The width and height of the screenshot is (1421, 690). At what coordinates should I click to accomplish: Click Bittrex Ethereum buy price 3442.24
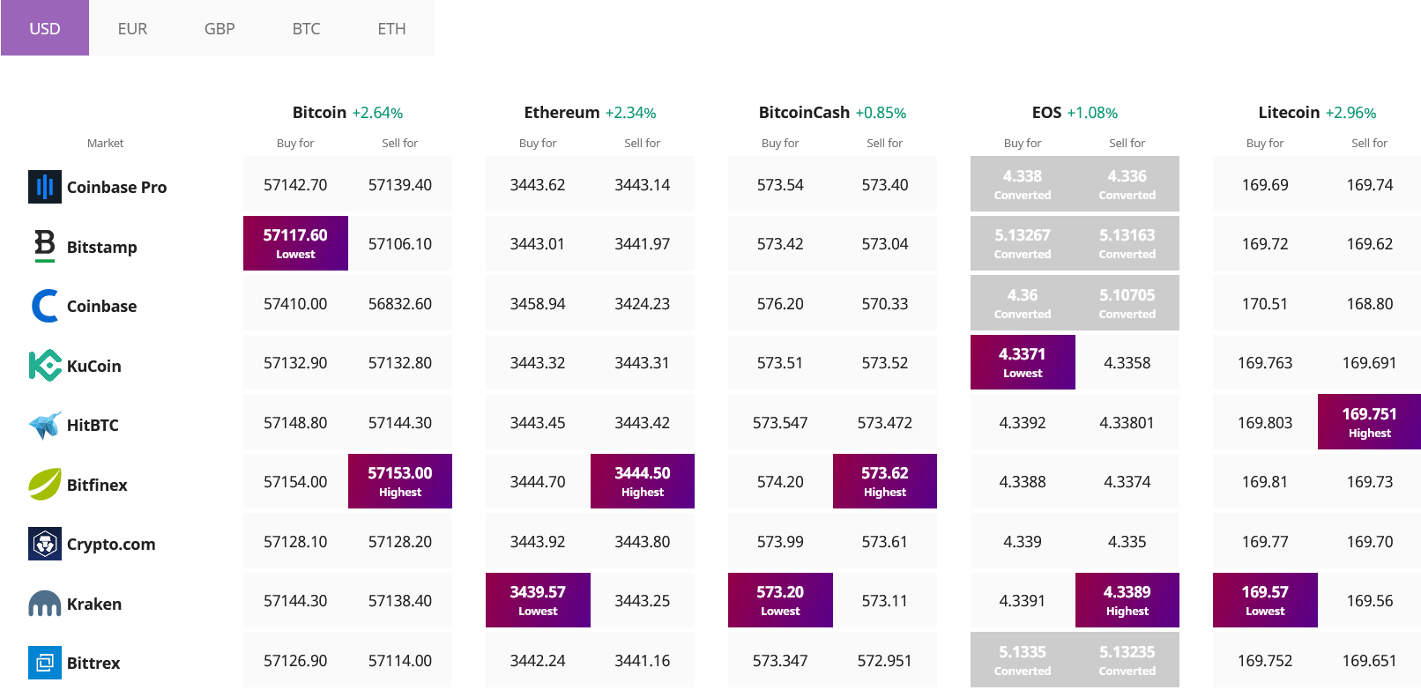[x=538, y=661]
